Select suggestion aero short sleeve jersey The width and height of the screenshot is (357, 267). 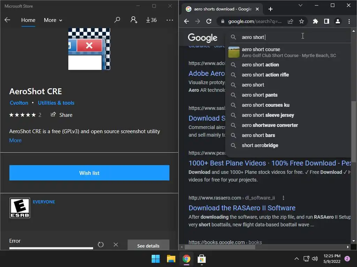pyautogui.click(x=289, y=115)
